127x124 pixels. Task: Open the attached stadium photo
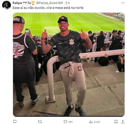click(x=69, y=64)
